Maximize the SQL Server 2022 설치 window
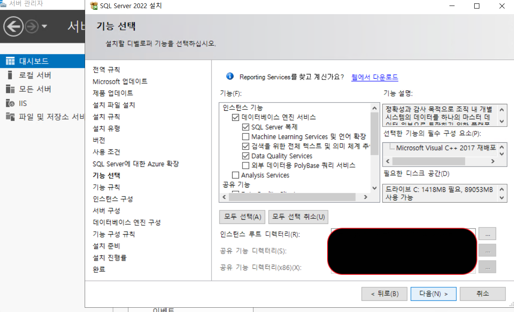514x312 pixels. [477, 6]
